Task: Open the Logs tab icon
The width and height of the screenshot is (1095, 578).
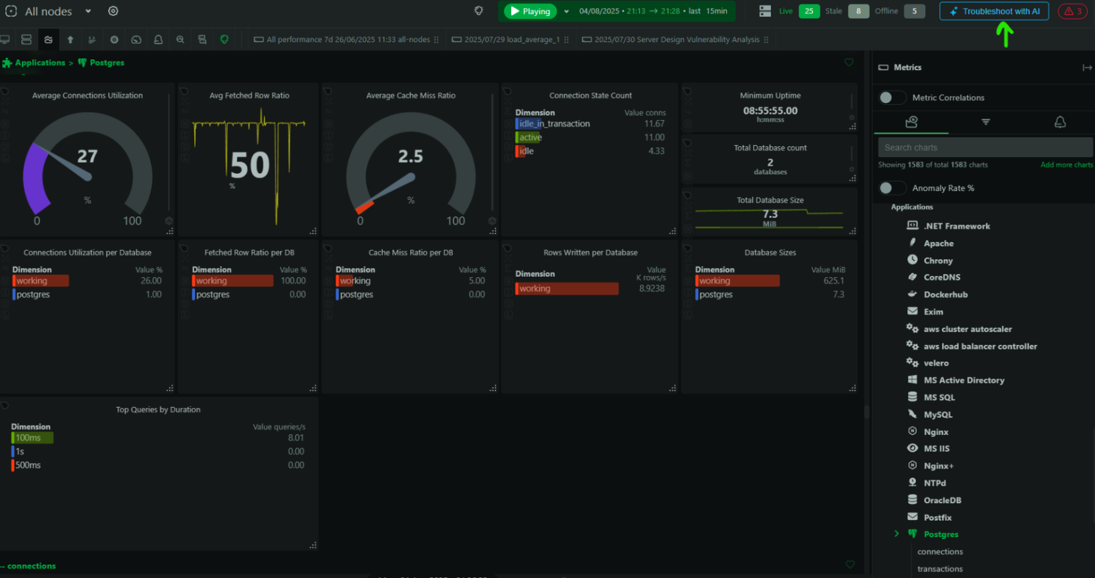Action: pyautogui.click(x=92, y=39)
